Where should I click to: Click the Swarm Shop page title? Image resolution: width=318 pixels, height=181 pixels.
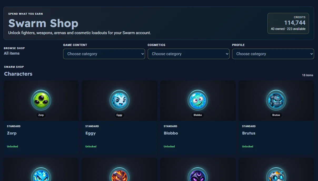(x=43, y=23)
